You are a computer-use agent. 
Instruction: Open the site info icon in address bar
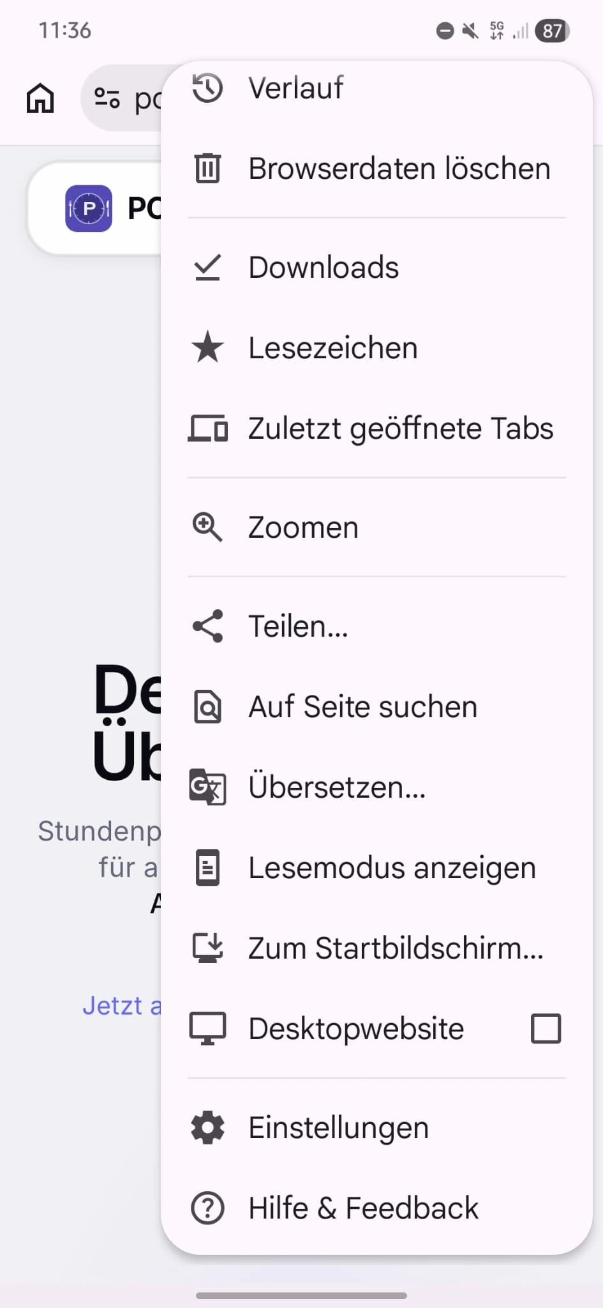coord(107,98)
